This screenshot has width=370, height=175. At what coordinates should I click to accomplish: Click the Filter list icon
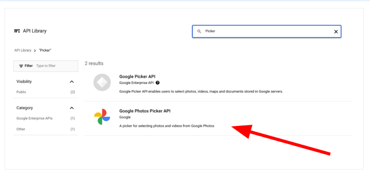coord(21,66)
